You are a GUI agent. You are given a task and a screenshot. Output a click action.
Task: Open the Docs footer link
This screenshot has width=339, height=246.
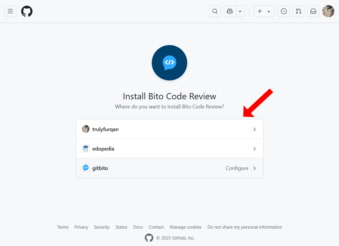click(x=138, y=227)
